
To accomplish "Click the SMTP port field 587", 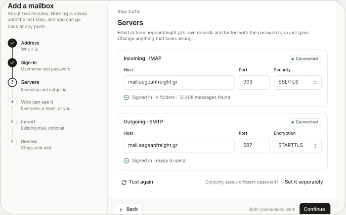I will (254, 146).
